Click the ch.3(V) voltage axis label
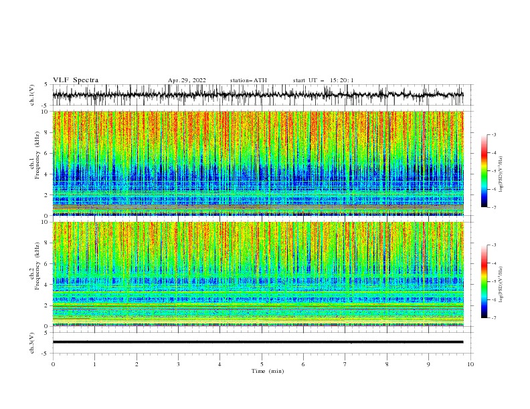 coord(32,343)
